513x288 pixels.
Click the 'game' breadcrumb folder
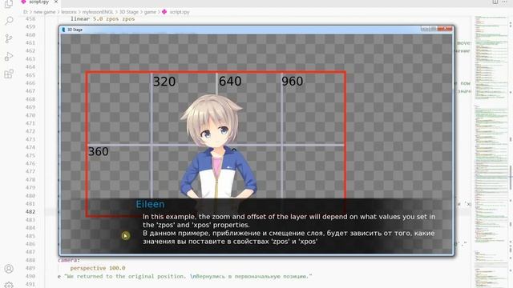[x=150, y=12]
